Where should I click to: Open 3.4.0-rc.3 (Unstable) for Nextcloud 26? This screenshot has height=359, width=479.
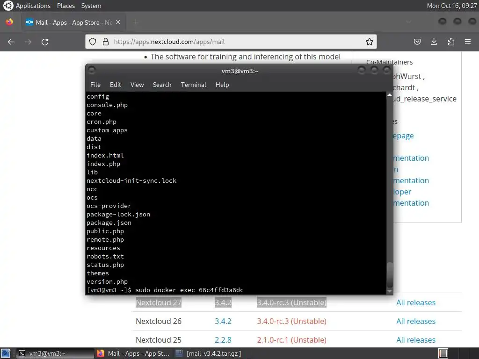[291, 321]
